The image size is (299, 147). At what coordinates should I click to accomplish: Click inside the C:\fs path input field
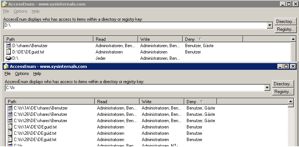point(135,88)
